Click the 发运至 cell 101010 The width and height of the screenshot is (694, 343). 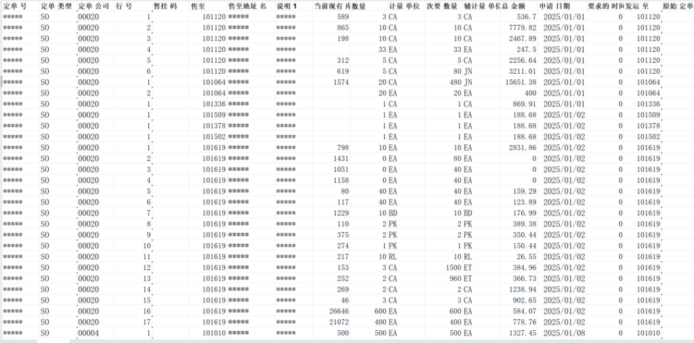649,334
